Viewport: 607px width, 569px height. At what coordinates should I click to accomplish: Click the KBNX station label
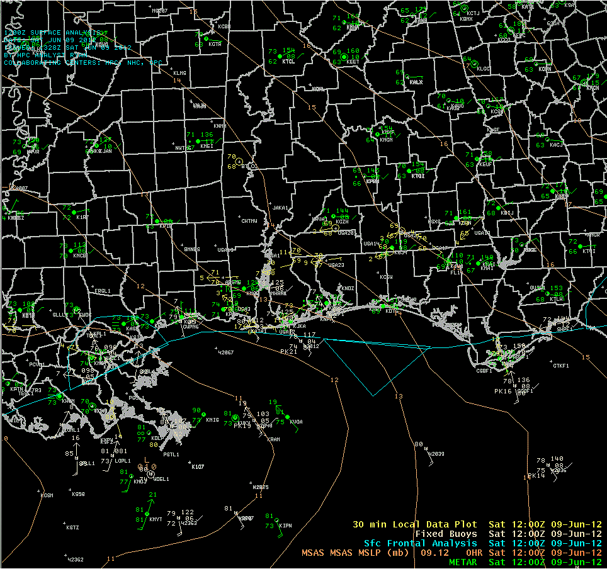[x=466, y=19]
